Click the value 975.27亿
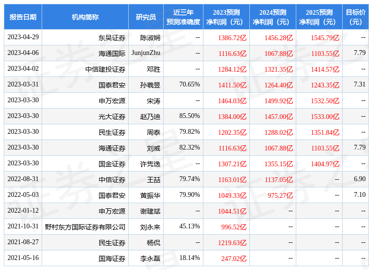The height and width of the screenshot is (270, 369). click(x=280, y=195)
